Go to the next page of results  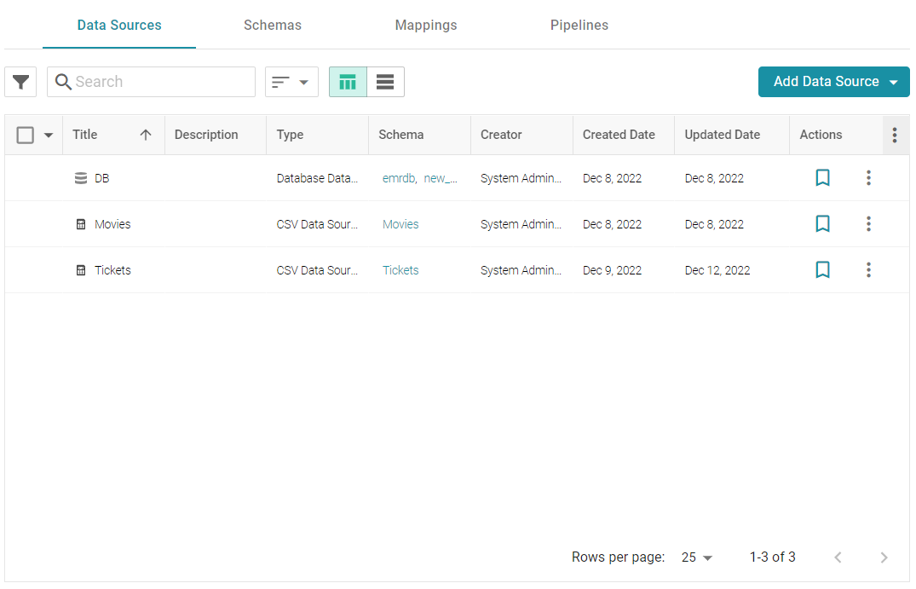pyautogui.click(x=884, y=557)
